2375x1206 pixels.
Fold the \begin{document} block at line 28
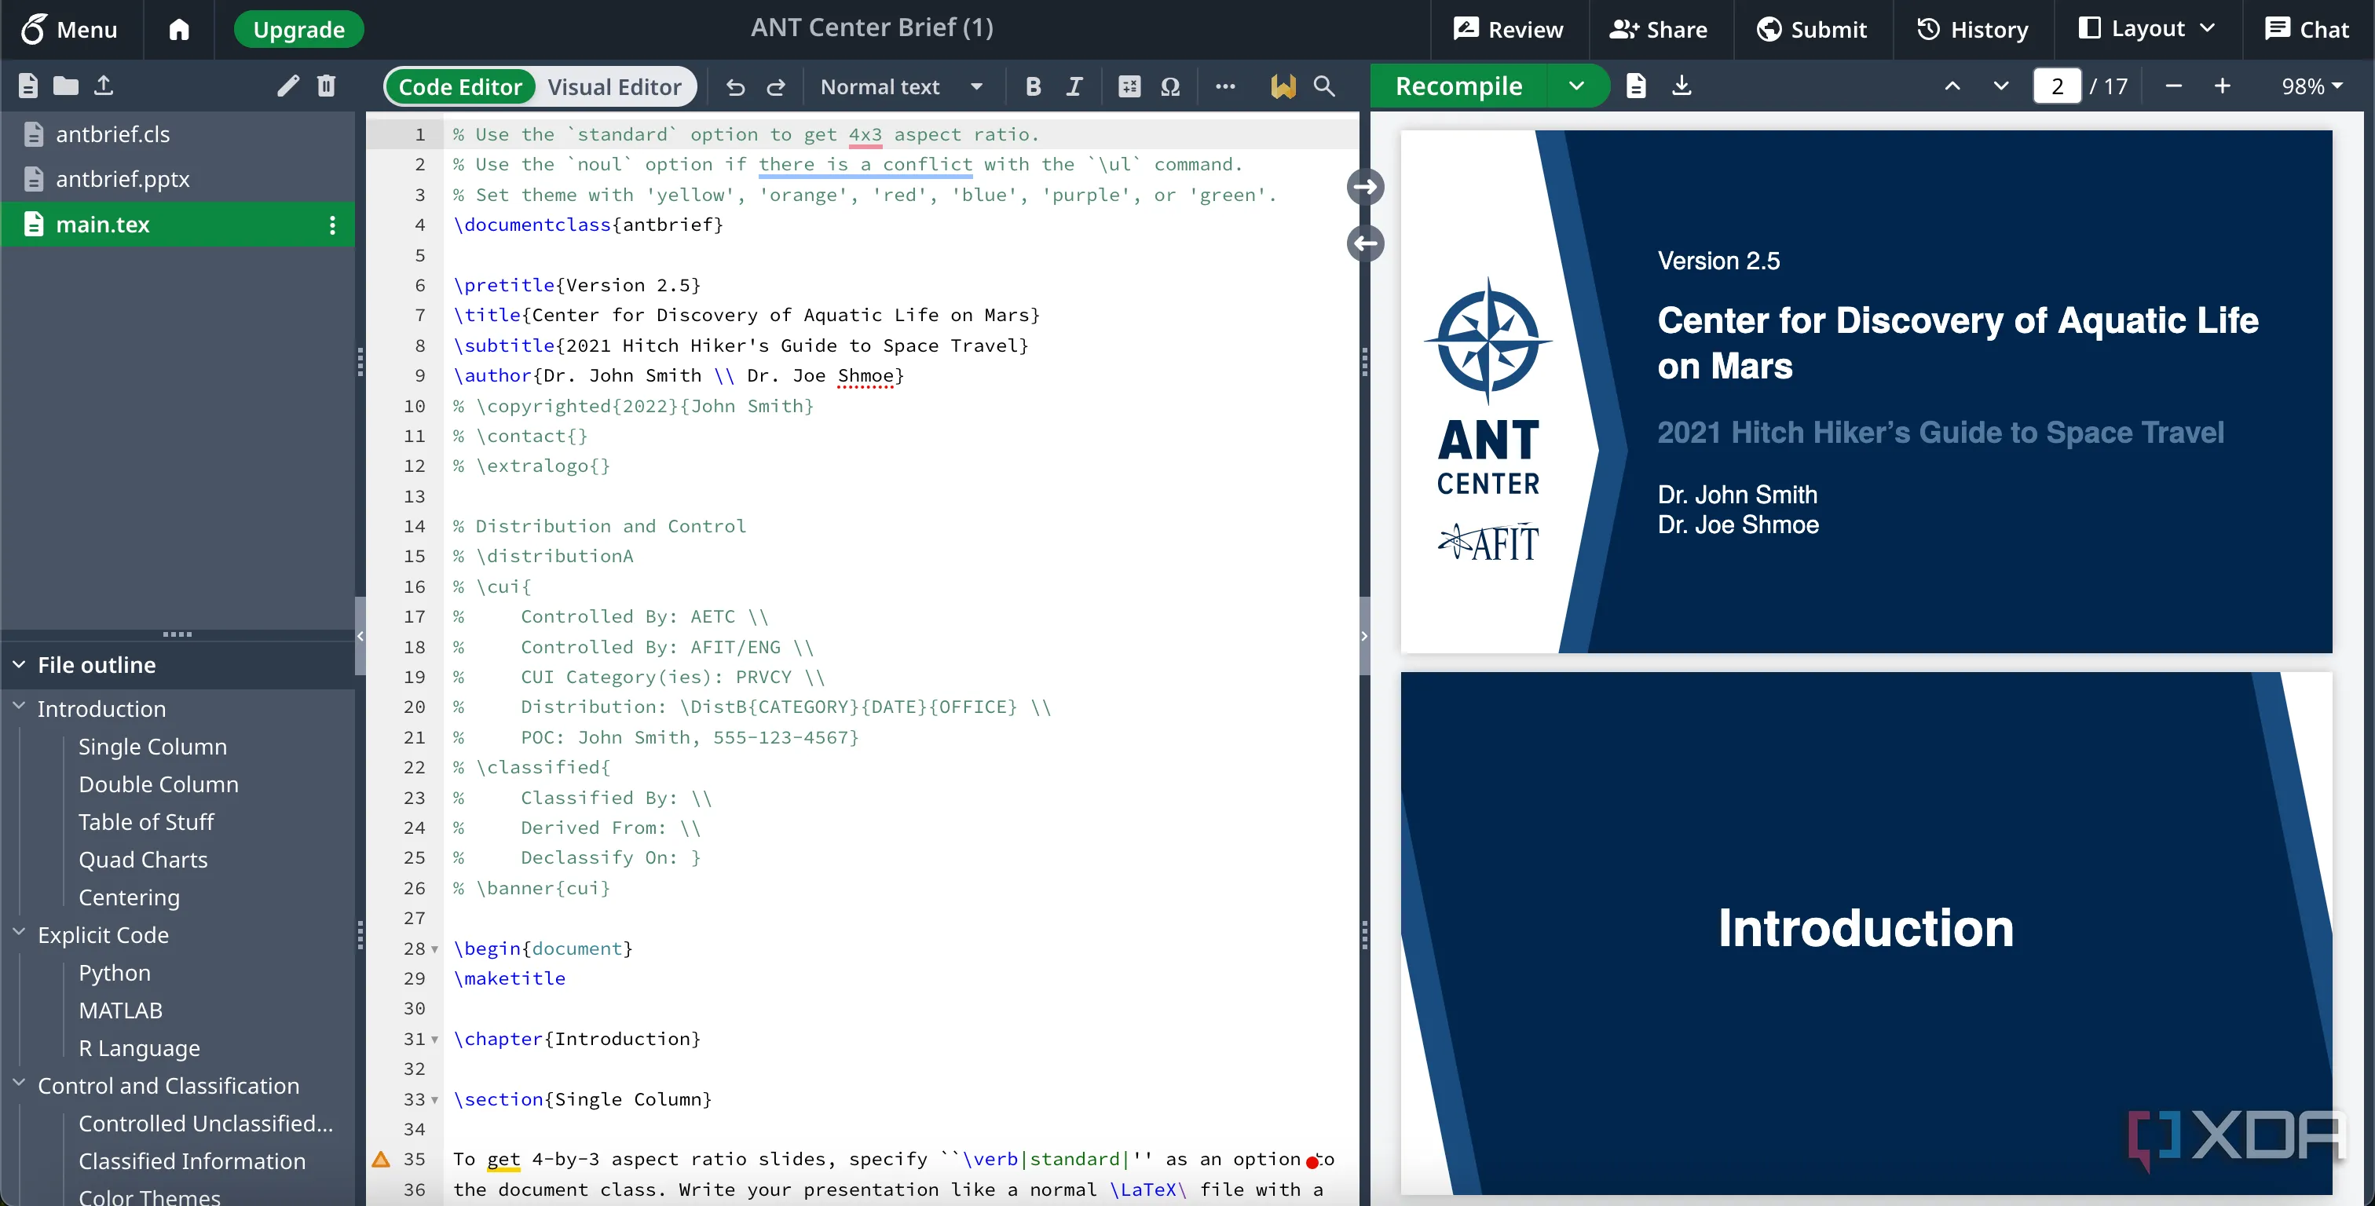pos(435,950)
